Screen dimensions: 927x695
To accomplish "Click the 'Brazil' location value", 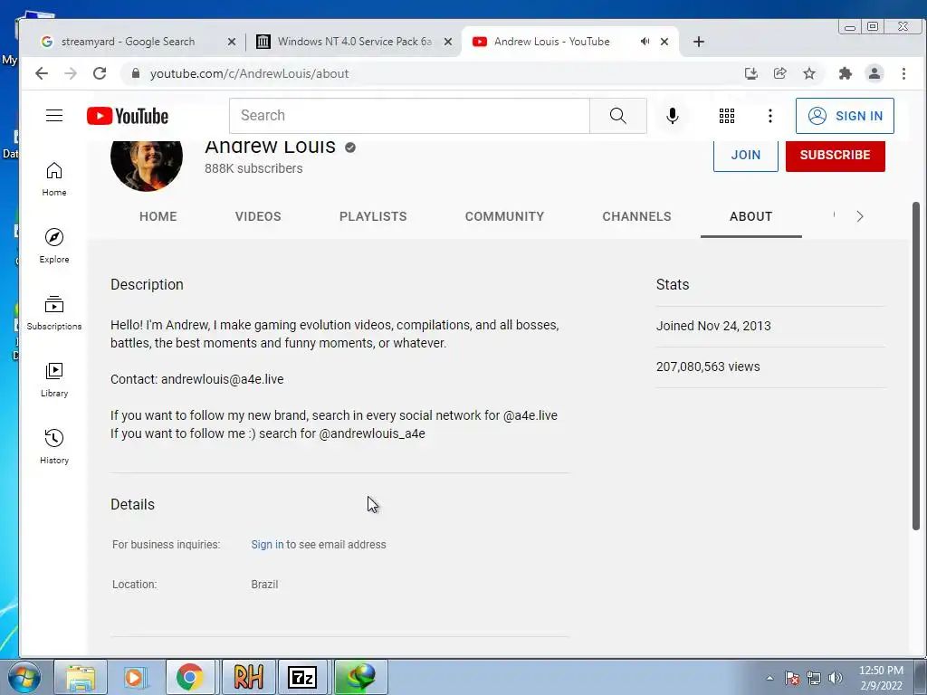I will click(264, 584).
